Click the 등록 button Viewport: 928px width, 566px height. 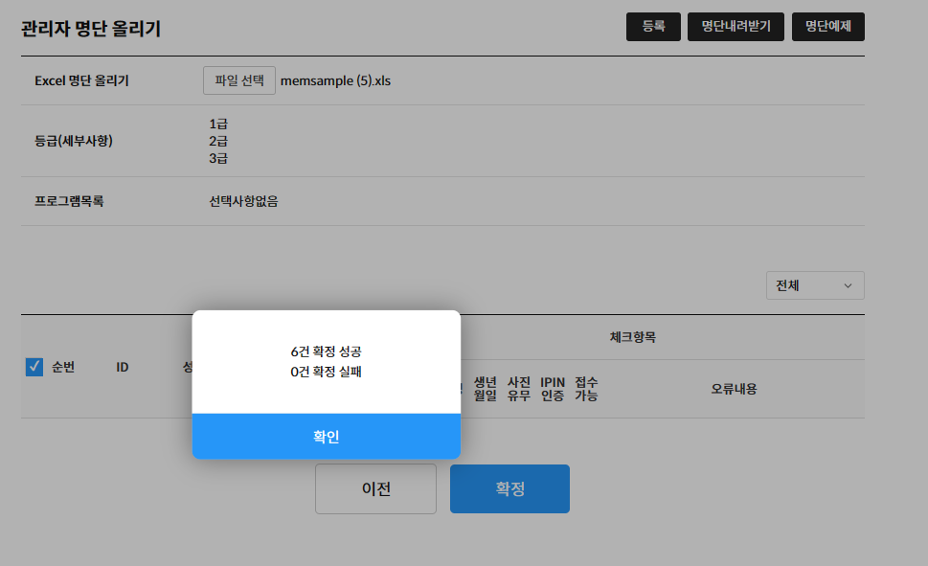(x=653, y=27)
